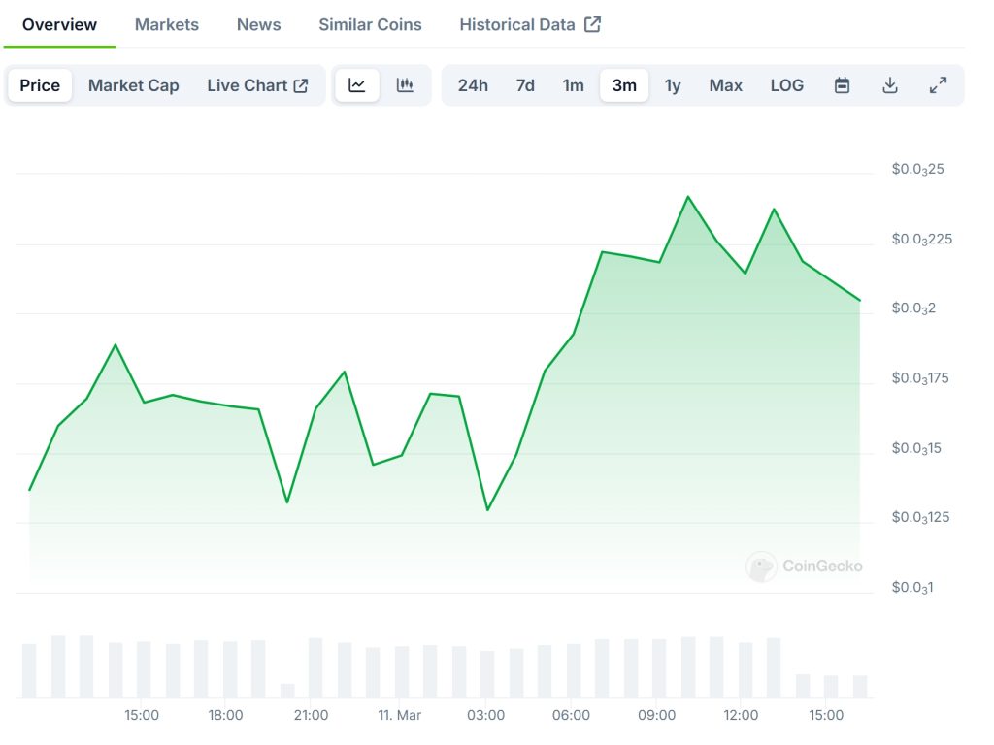Open Historical Data in new tab
This screenshot has width=994, height=745.
530,24
